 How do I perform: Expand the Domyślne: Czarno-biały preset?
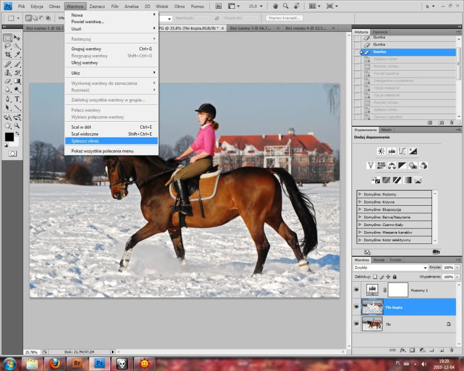(360, 224)
